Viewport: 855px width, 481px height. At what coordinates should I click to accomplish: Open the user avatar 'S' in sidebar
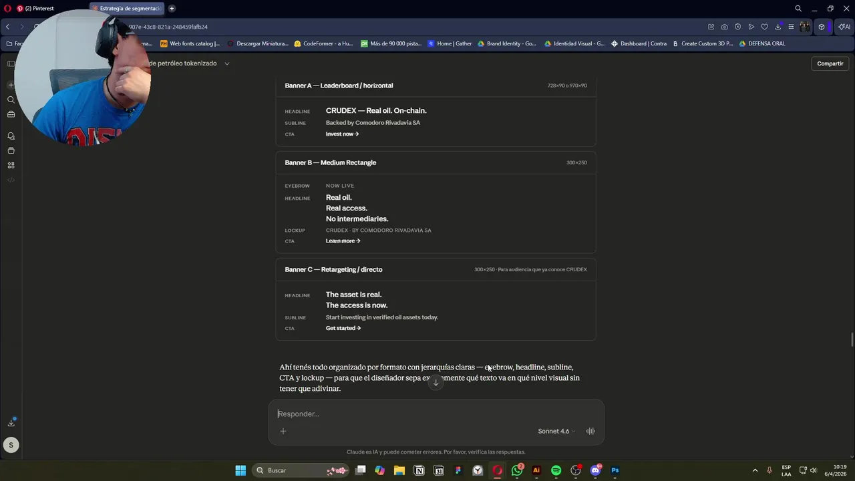(x=11, y=445)
